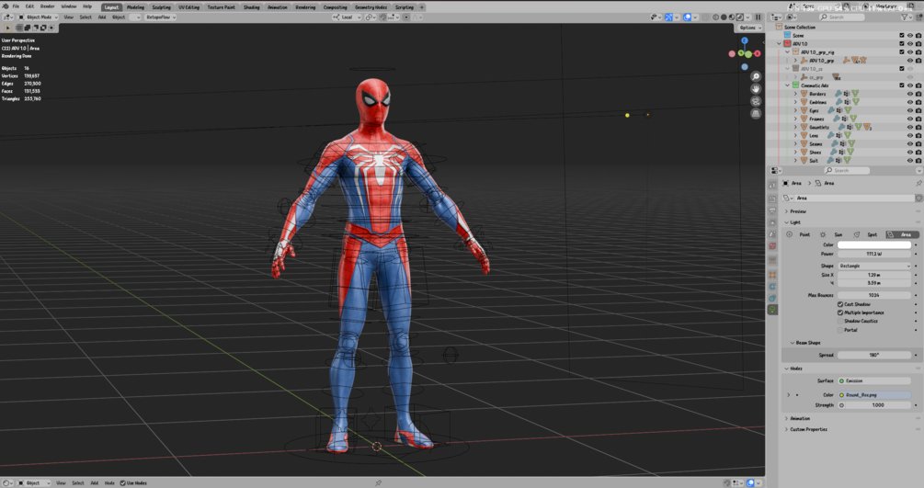Toggle the camera view gizmo icon
The width and height of the screenshot is (924, 488).
[x=756, y=101]
